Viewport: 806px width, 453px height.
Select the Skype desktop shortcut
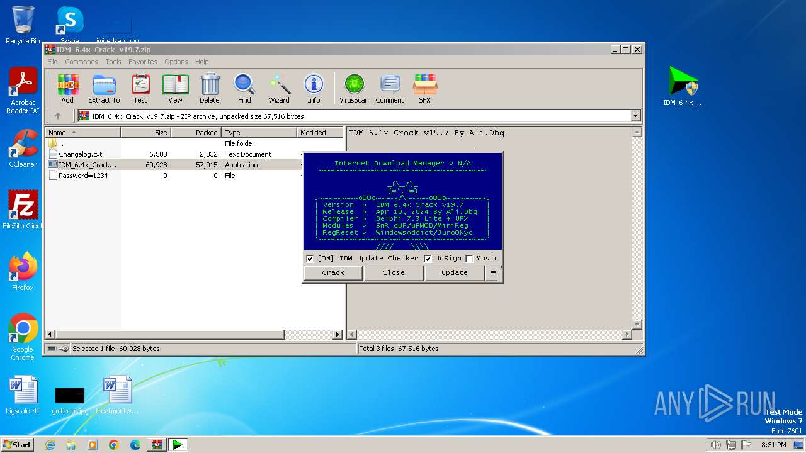coord(70,24)
